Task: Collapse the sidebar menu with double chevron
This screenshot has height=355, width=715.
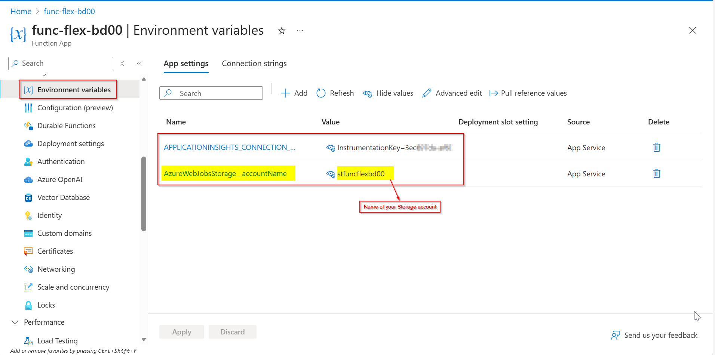Action: coord(139,64)
